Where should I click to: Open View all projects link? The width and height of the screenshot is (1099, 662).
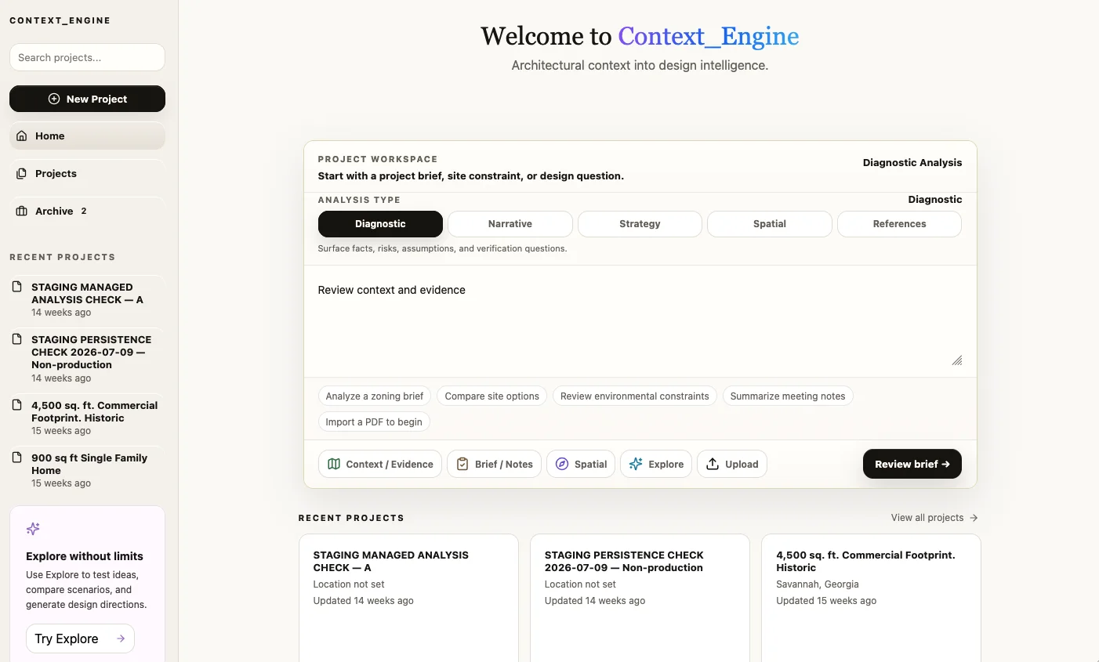pos(934,518)
